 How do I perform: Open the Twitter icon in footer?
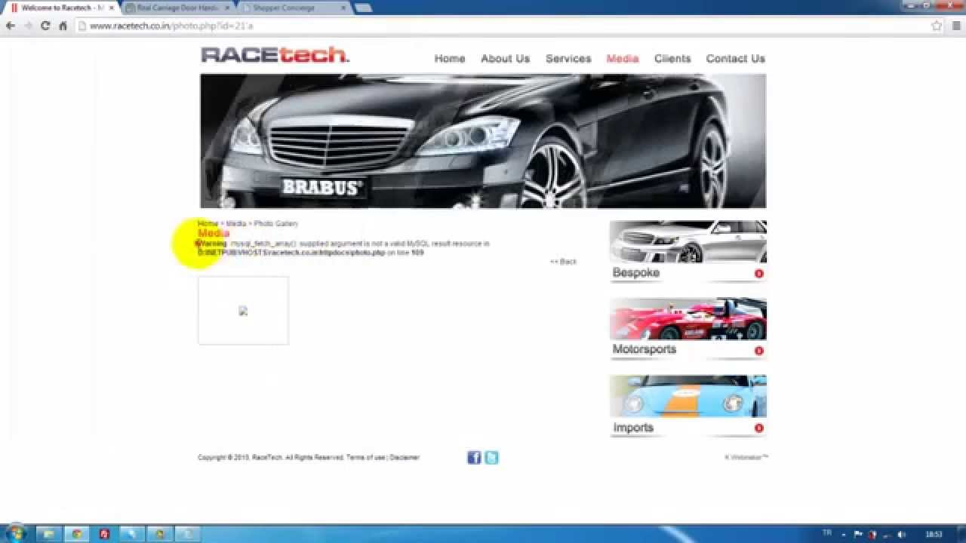tap(491, 457)
